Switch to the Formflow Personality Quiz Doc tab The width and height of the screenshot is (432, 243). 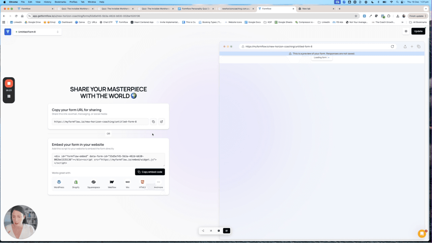coord(197,9)
